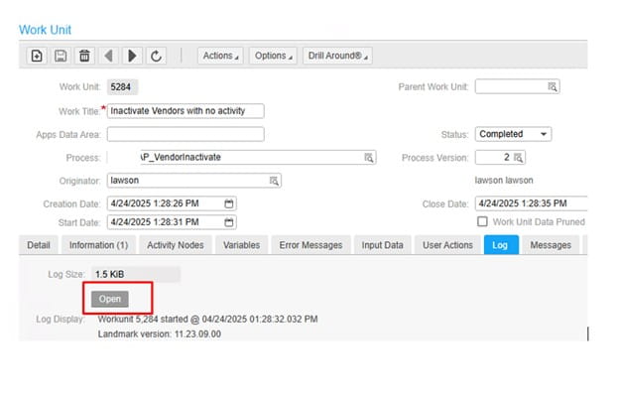Click the Delete trash can icon
This screenshot has width=619, height=397.
coord(84,57)
